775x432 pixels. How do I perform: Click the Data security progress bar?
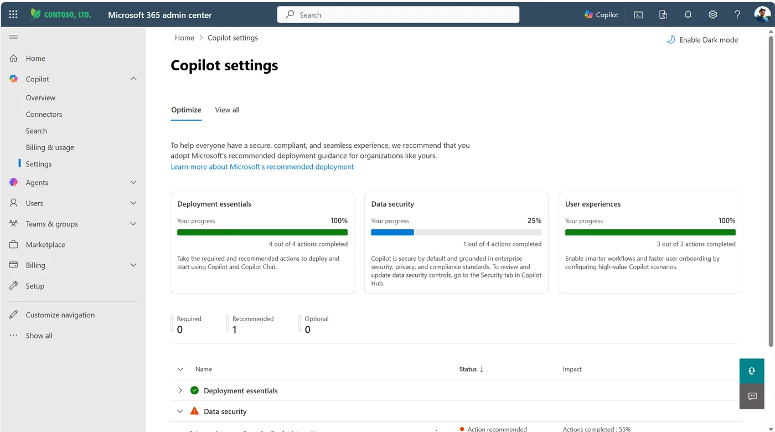click(456, 233)
